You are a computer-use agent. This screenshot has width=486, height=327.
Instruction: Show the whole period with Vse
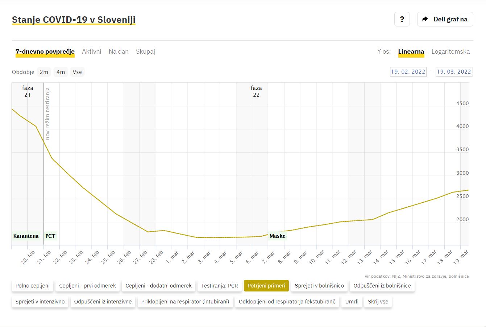coord(77,72)
